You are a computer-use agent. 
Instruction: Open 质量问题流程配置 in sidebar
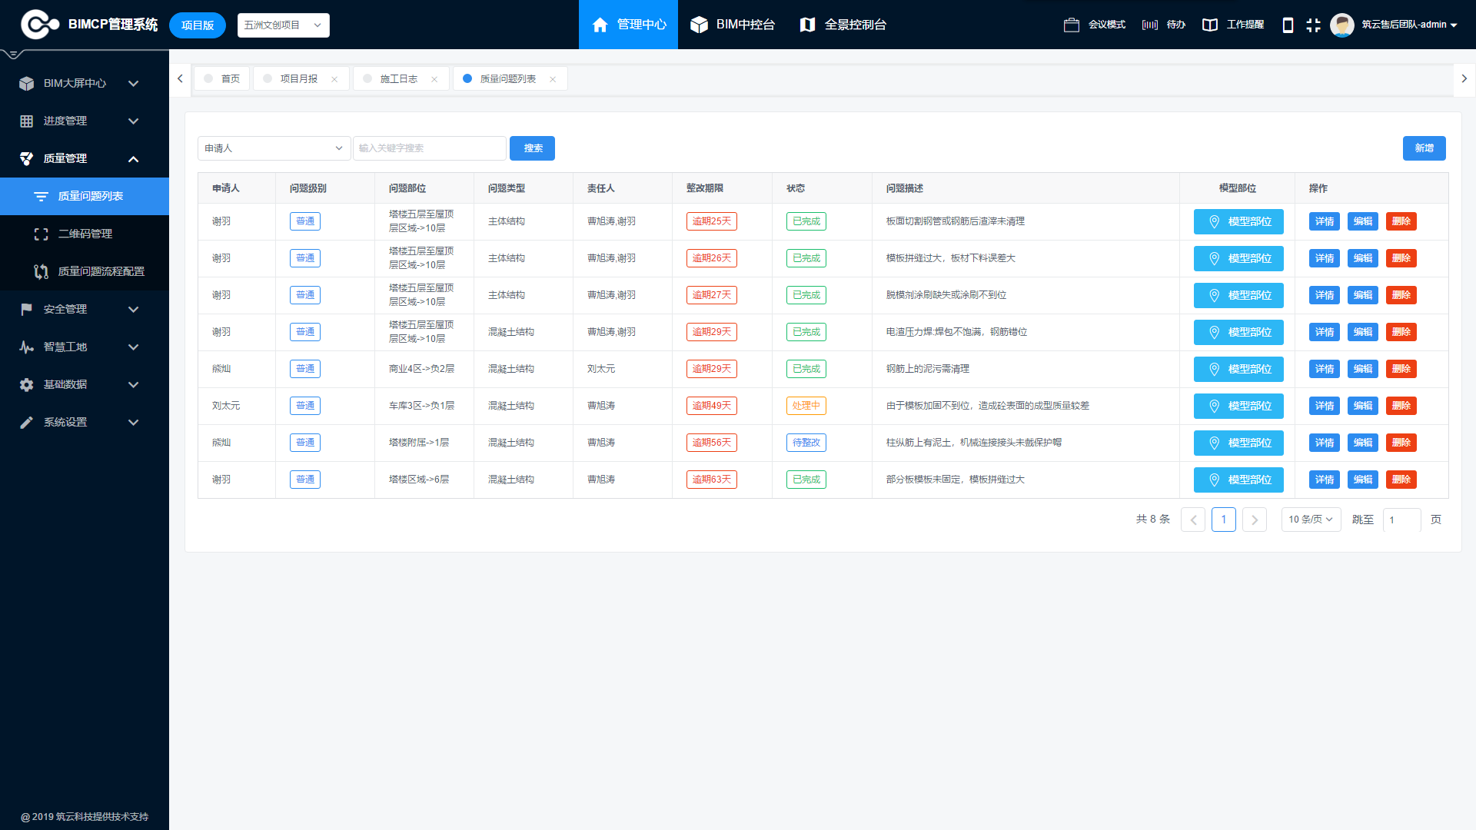[x=85, y=271]
